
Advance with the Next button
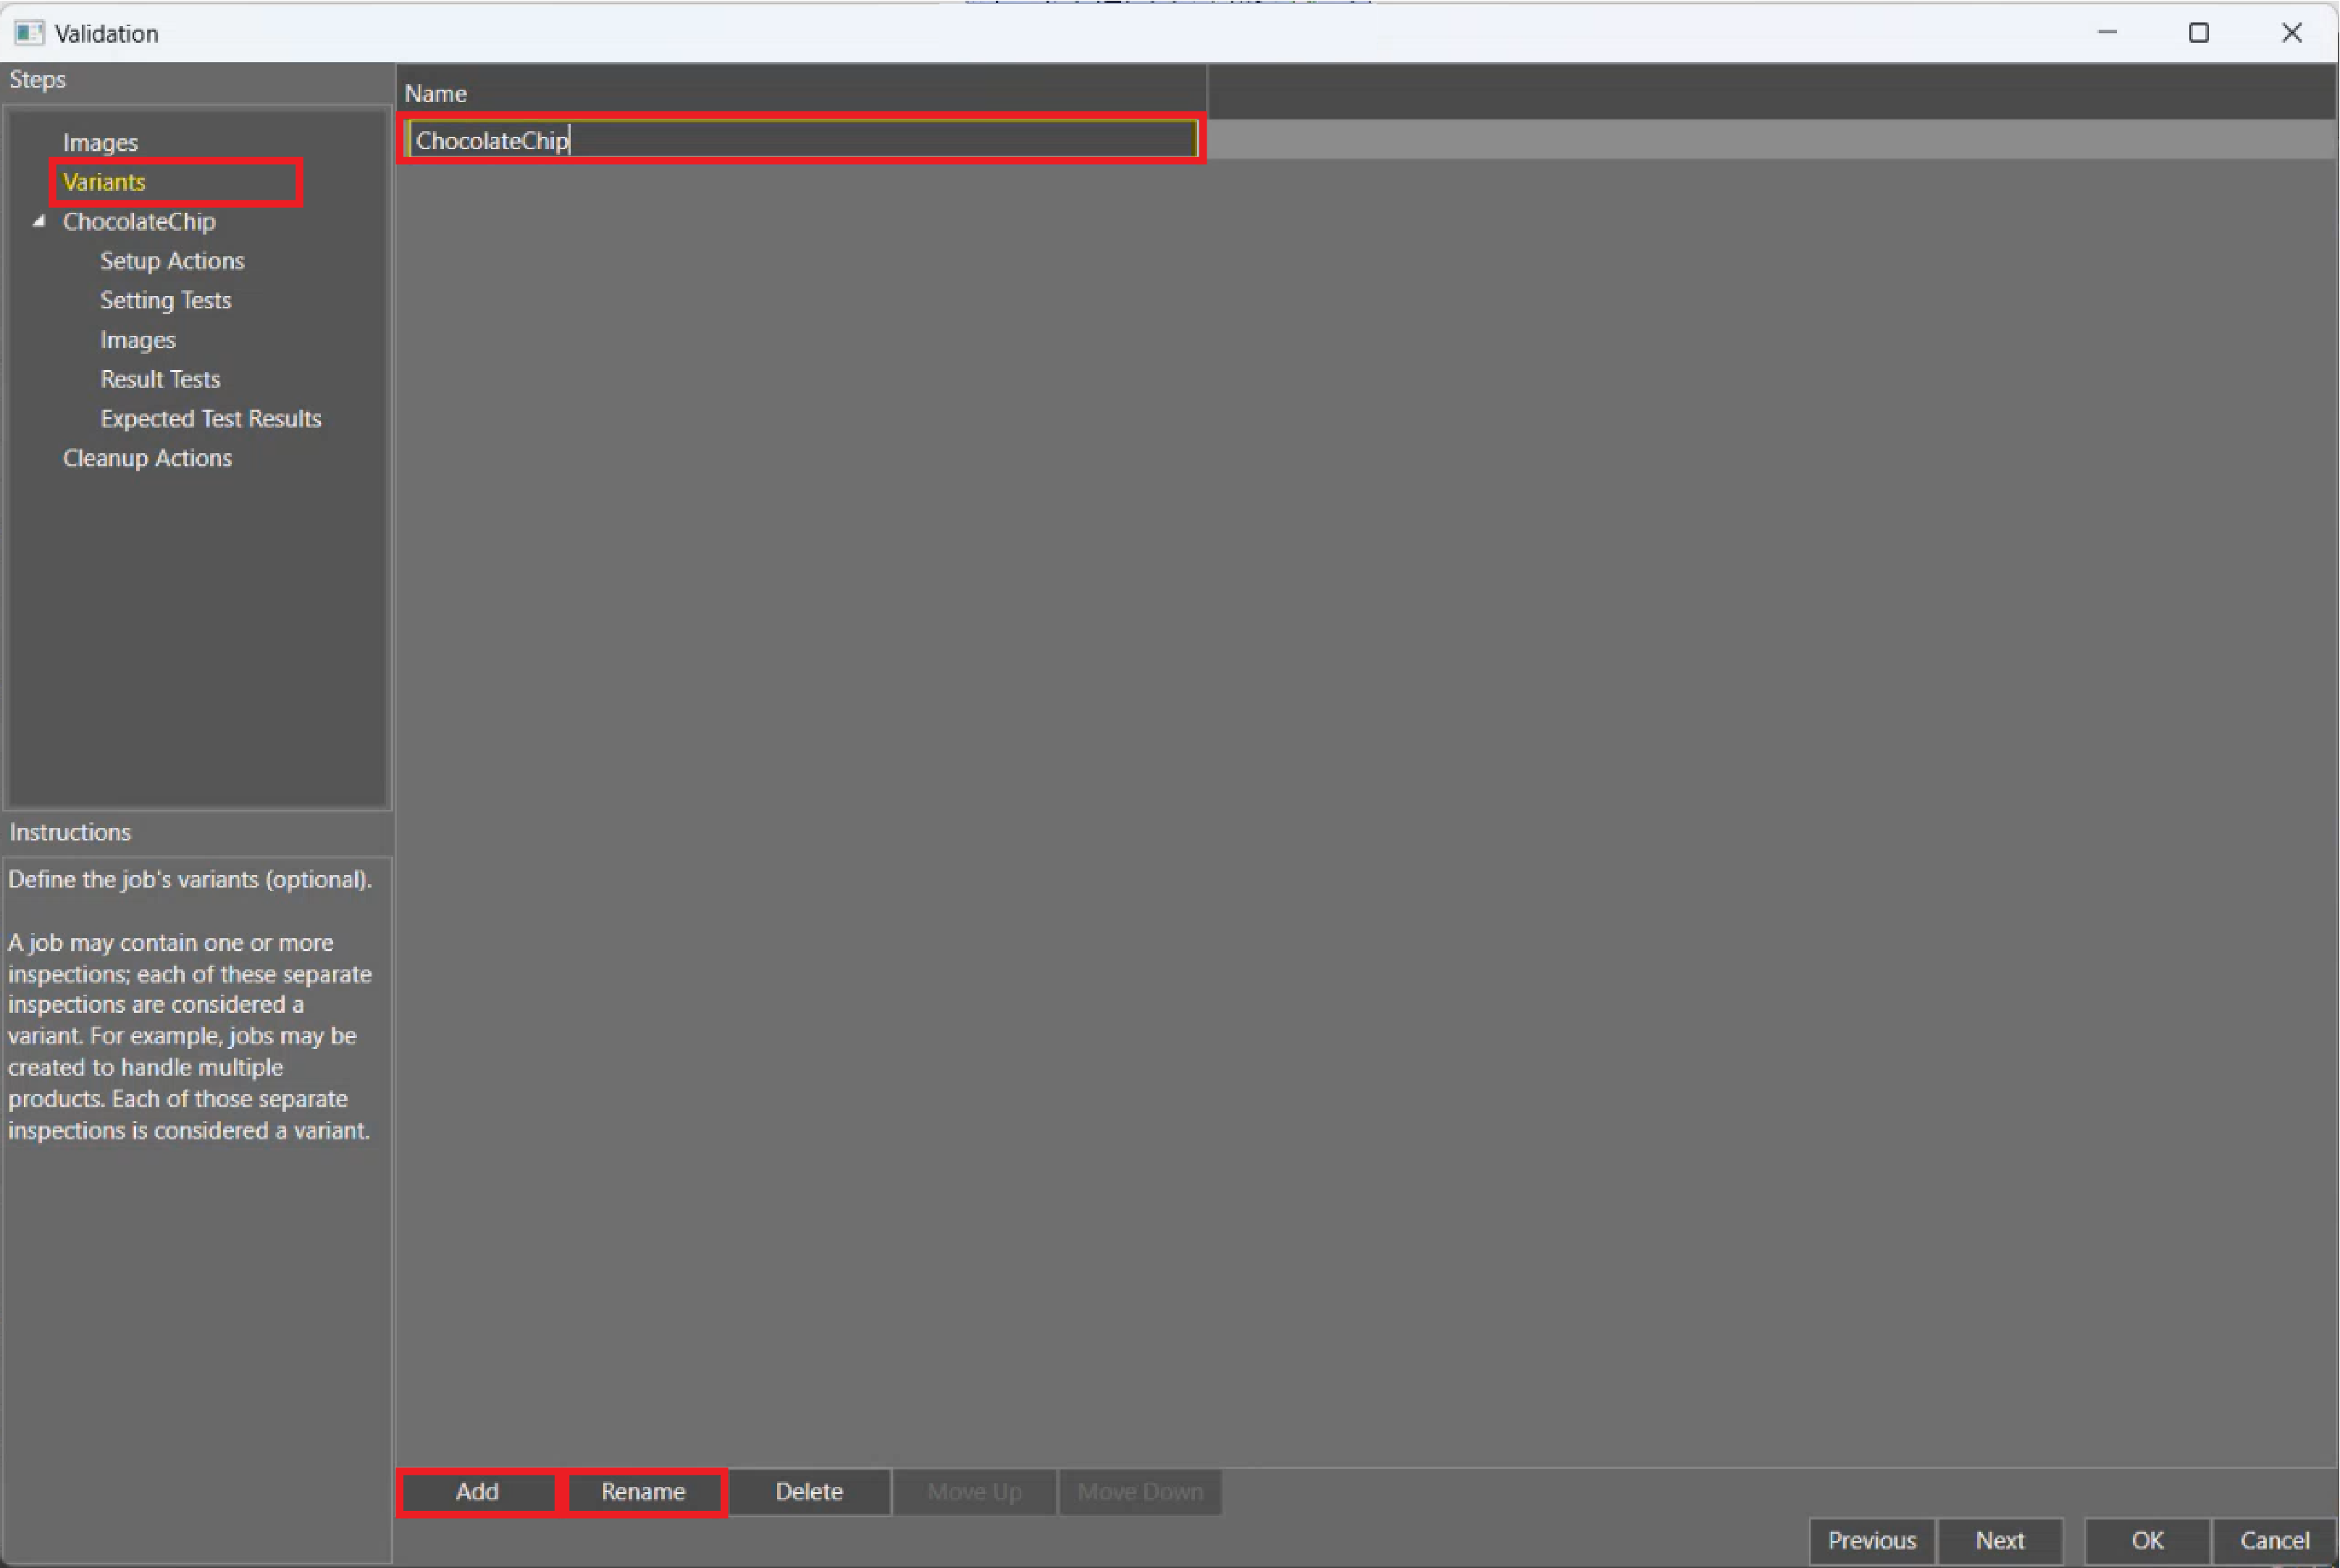tap(1999, 1540)
